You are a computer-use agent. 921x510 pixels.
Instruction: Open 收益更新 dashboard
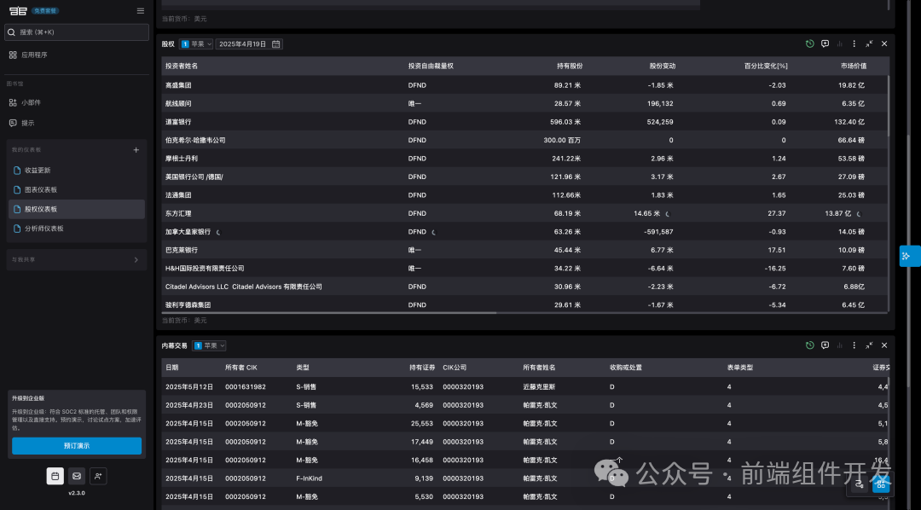[x=77, y=171]
